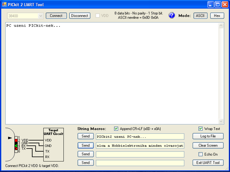
Task: Switch to ASCII mode
Action: (x=200, y=16)
